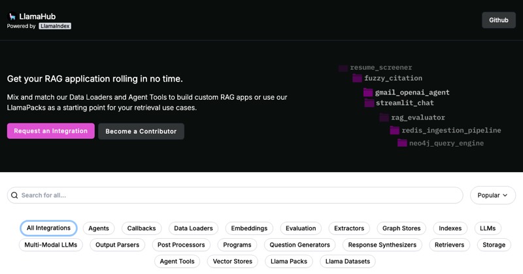
Task: Select the Evaluation filter chip
Action: point(301,228)
